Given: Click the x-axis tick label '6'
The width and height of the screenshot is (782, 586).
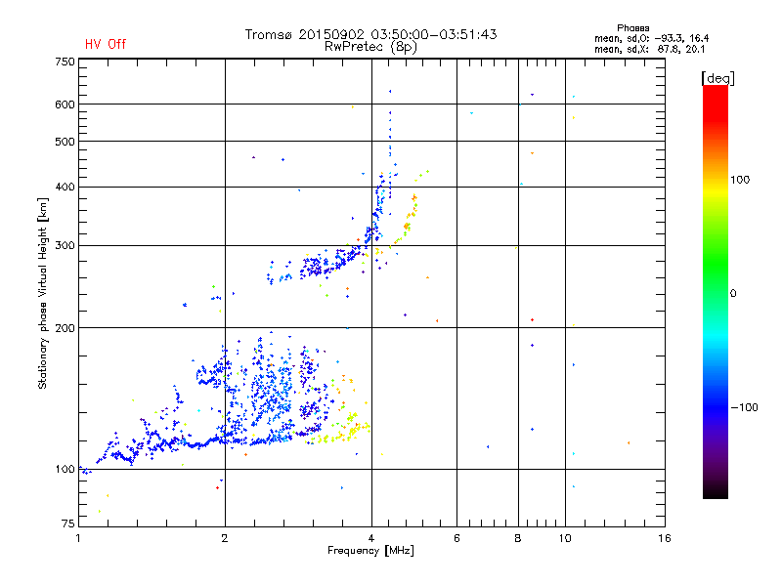Looking at the screenshot, I should point(456,538).
